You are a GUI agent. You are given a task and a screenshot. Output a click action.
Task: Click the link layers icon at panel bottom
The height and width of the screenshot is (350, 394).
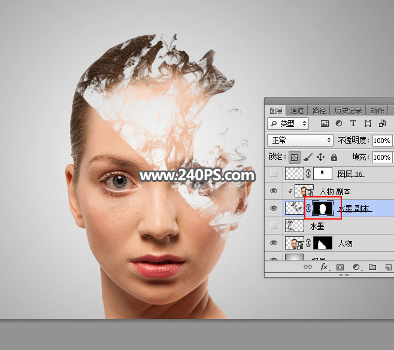coord(308,267)
